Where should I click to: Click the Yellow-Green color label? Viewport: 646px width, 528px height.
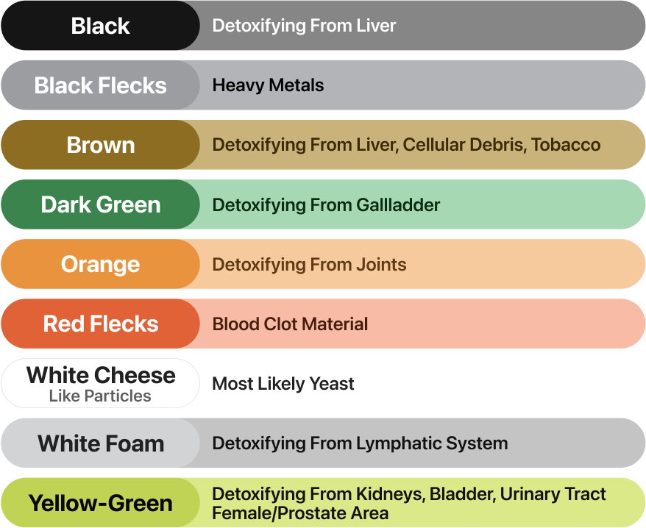pyautogui.click(x=100, y=504)
